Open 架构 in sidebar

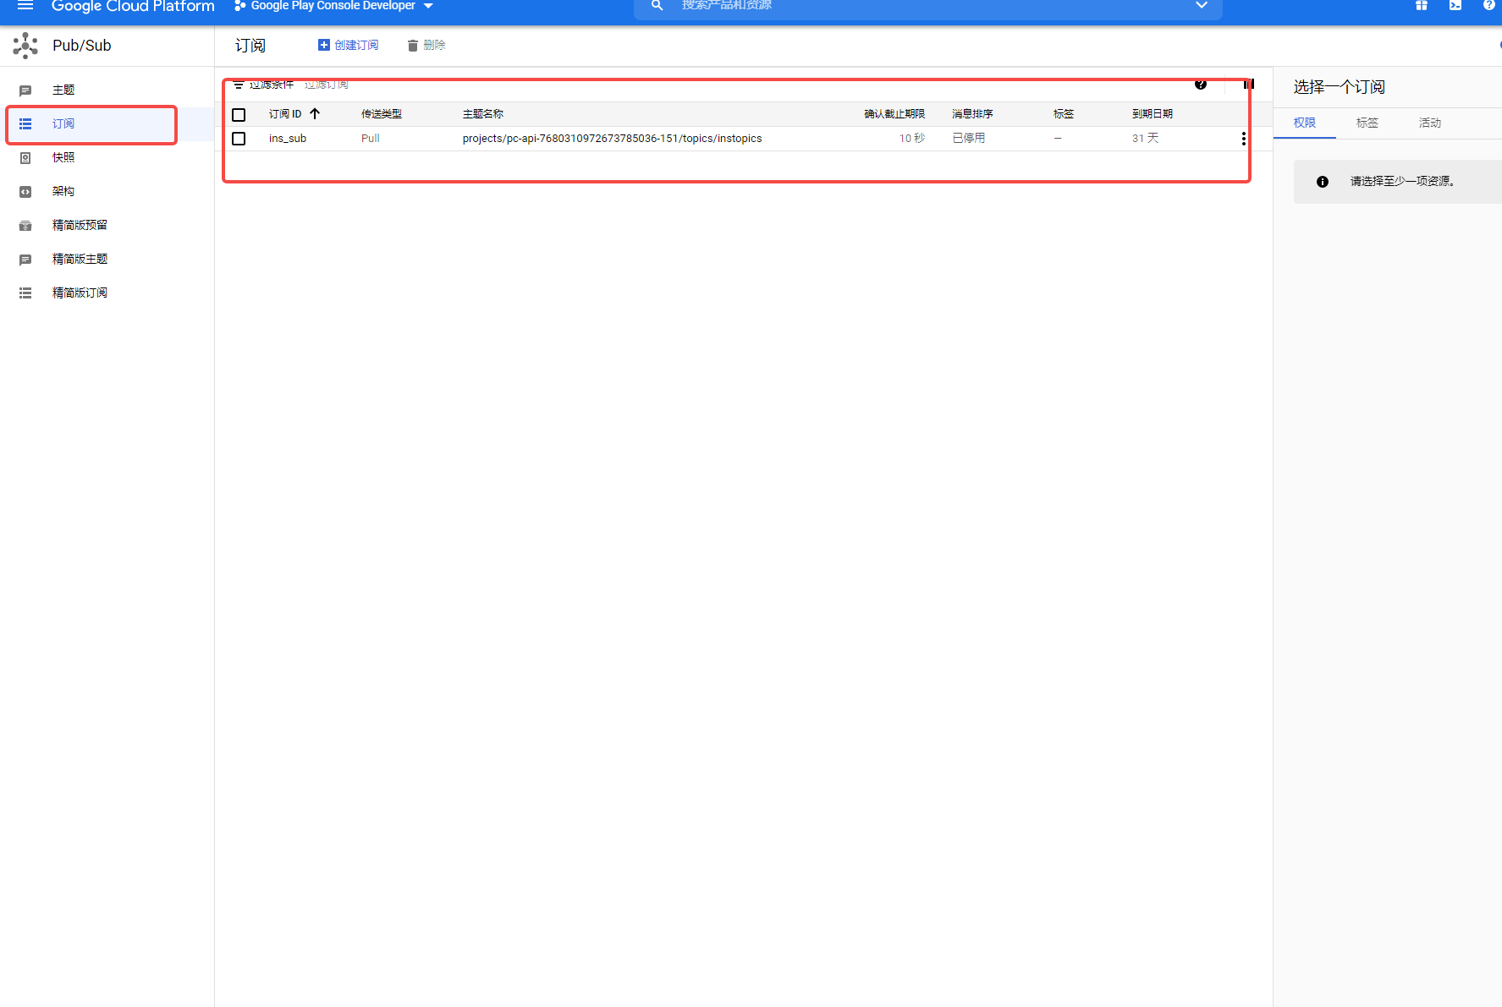[63, 192]
